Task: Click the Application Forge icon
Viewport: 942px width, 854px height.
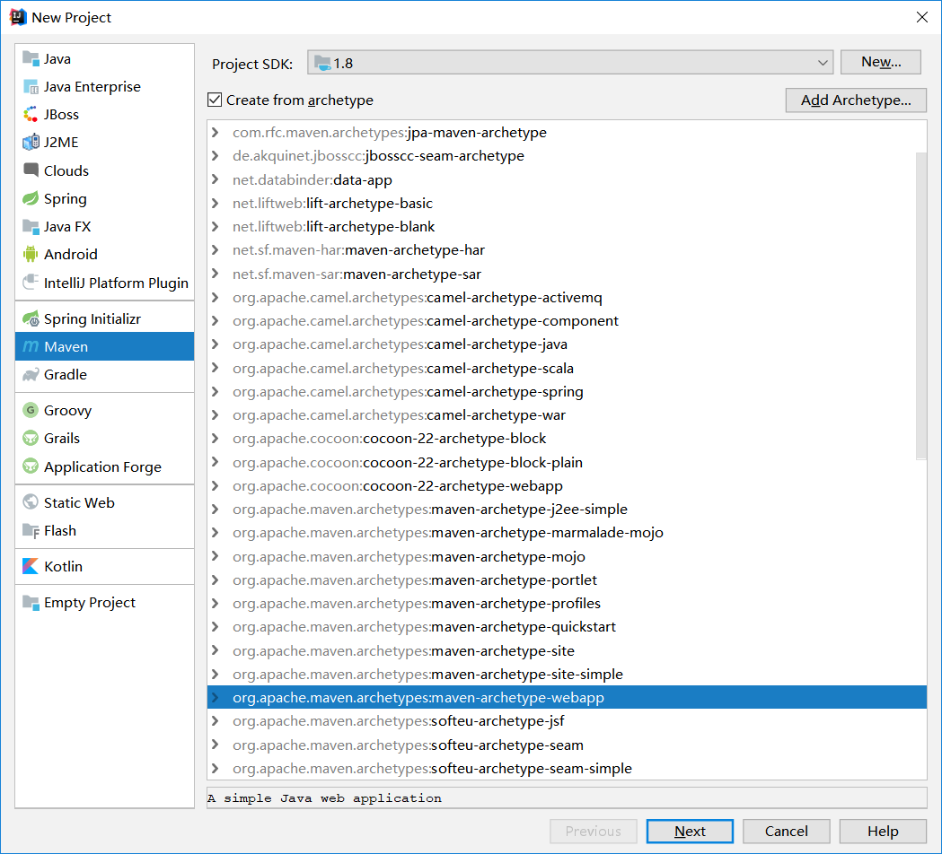Action: click(x=31, y=466)
